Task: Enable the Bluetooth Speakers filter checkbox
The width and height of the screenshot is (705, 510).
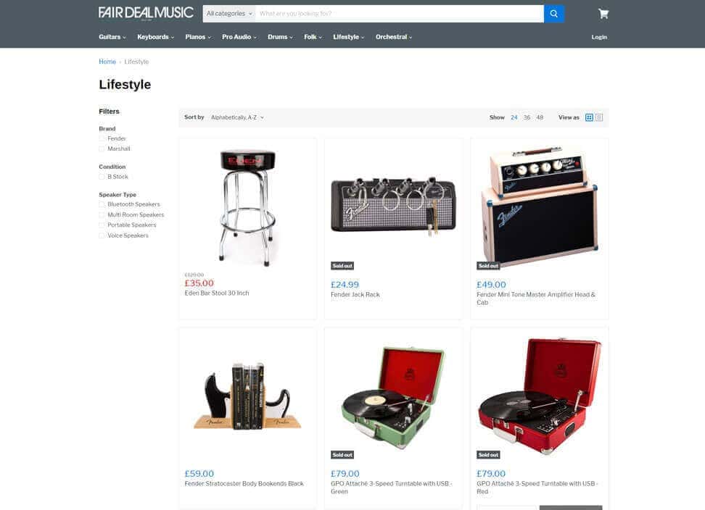Action: tap(102, 205)
